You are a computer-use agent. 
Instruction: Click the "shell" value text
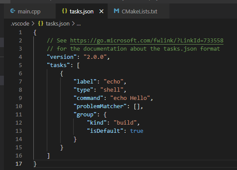coord(112,90)
